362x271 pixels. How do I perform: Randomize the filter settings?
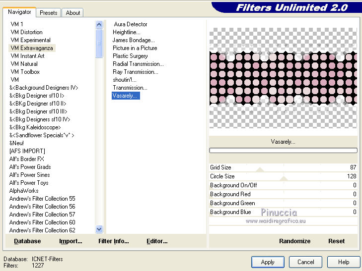point(294,241)
